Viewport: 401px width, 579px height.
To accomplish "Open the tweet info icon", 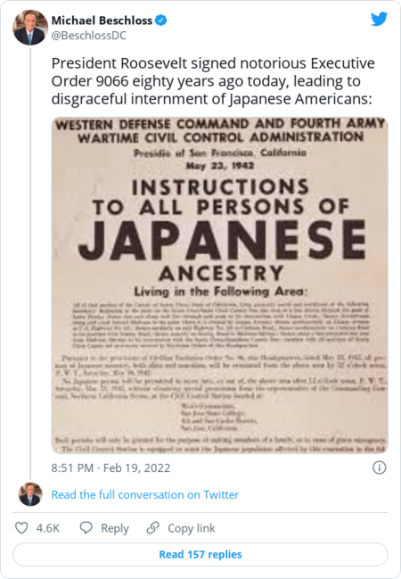I will click(x=380, y=467).
